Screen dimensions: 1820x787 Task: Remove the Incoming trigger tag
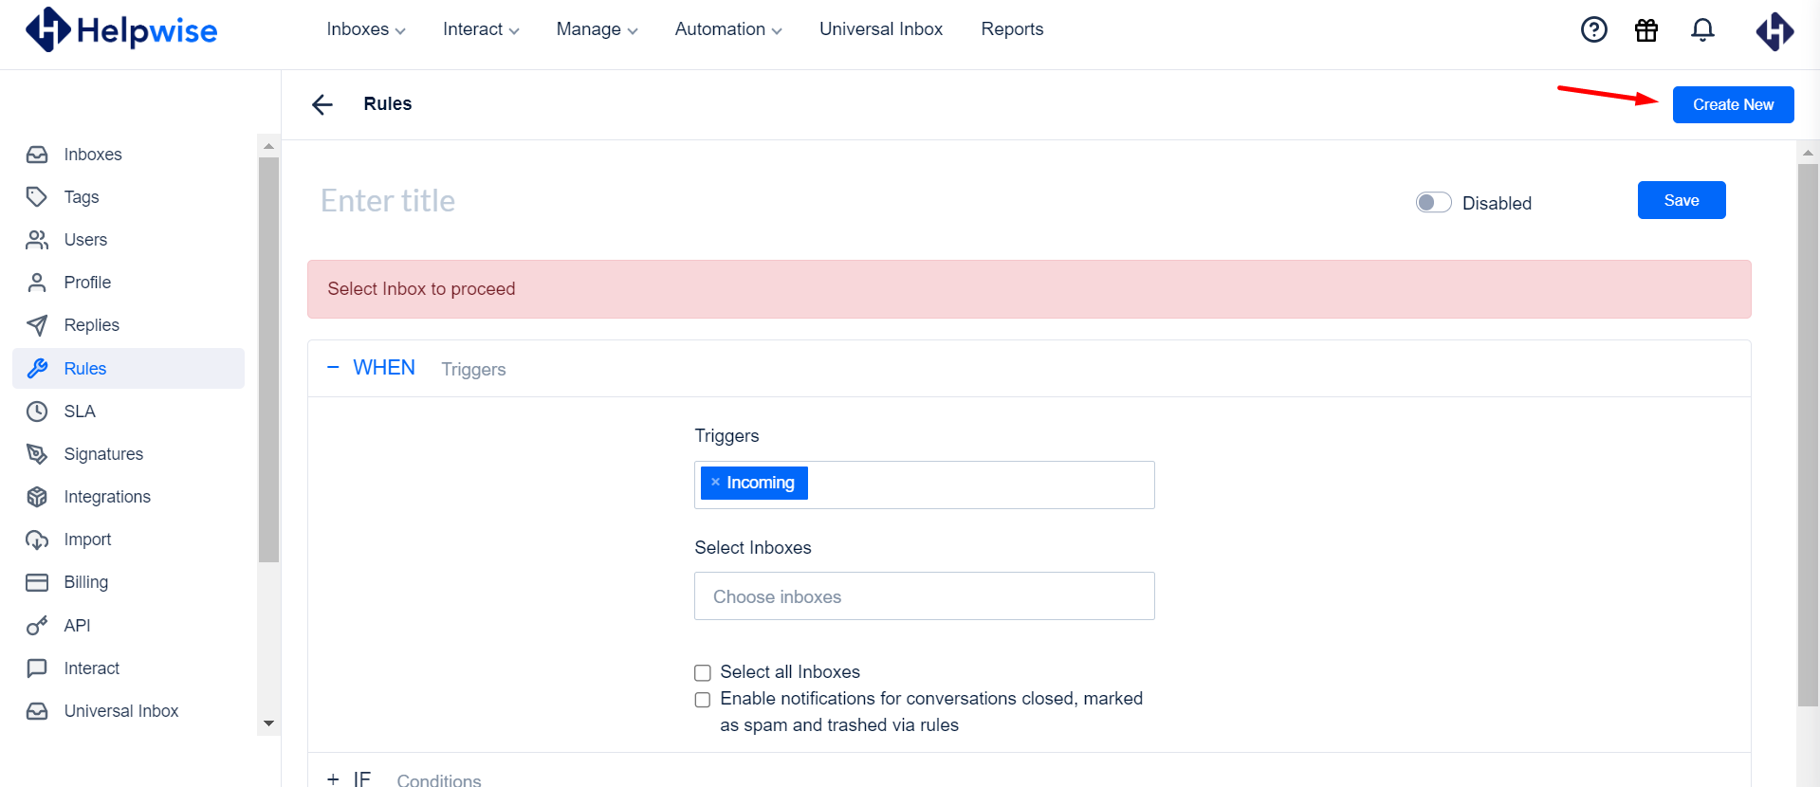coord(715,483)
